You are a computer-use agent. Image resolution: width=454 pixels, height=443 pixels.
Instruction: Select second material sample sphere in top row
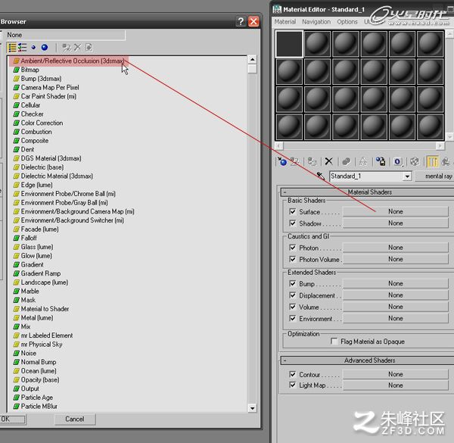317,44
